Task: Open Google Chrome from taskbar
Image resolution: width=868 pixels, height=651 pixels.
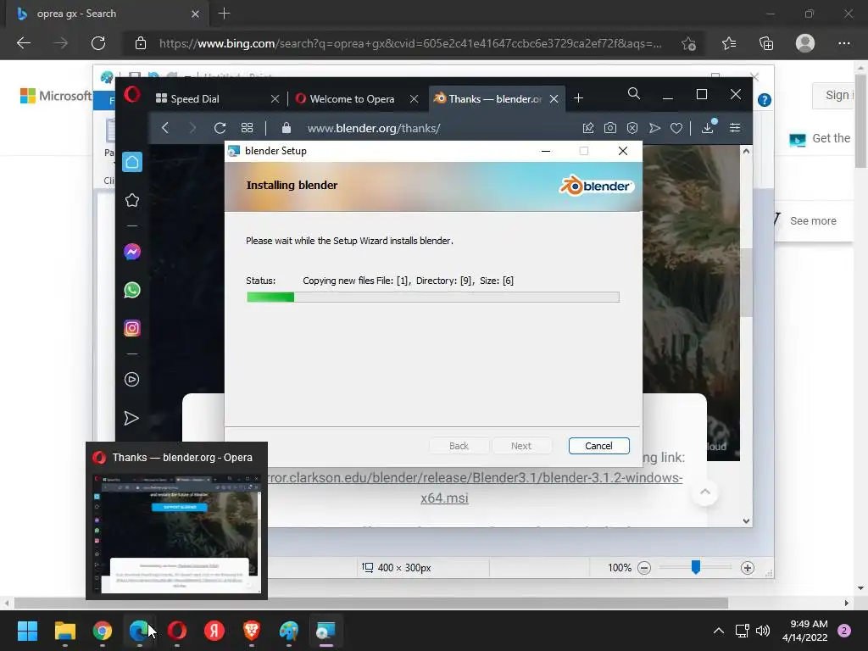Action: [103, 631]
